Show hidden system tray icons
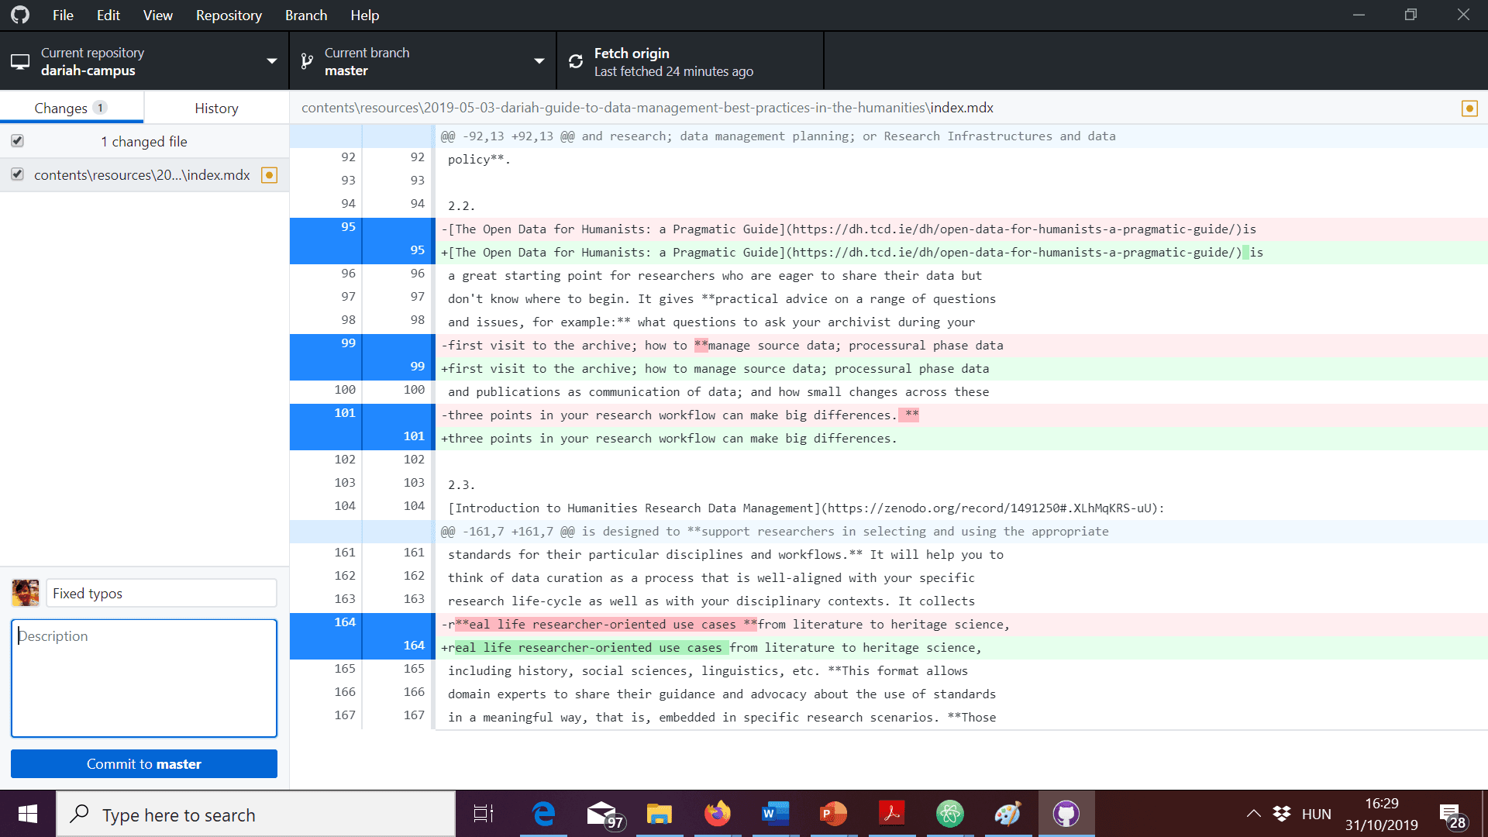The width and height of the screenshot is (1488, 837). [1253, 814]
